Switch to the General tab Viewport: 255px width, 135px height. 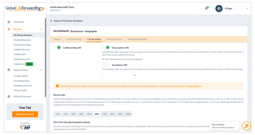coord(57,39)
